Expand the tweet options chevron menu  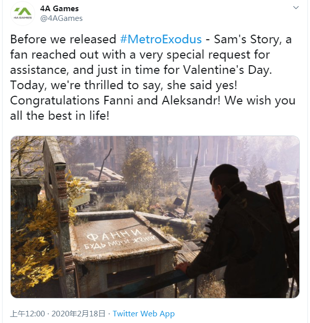296,8
